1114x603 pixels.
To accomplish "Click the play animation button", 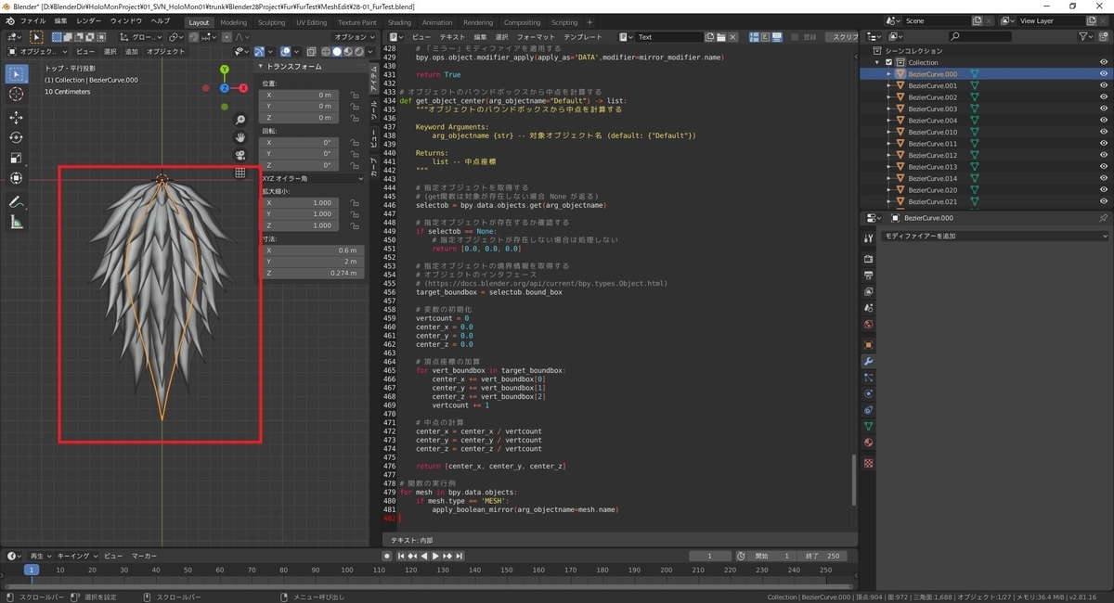I will pos(435,556).
